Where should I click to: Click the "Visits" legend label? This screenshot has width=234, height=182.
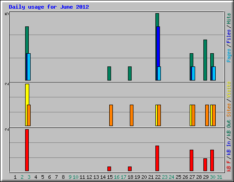[229, 90]
